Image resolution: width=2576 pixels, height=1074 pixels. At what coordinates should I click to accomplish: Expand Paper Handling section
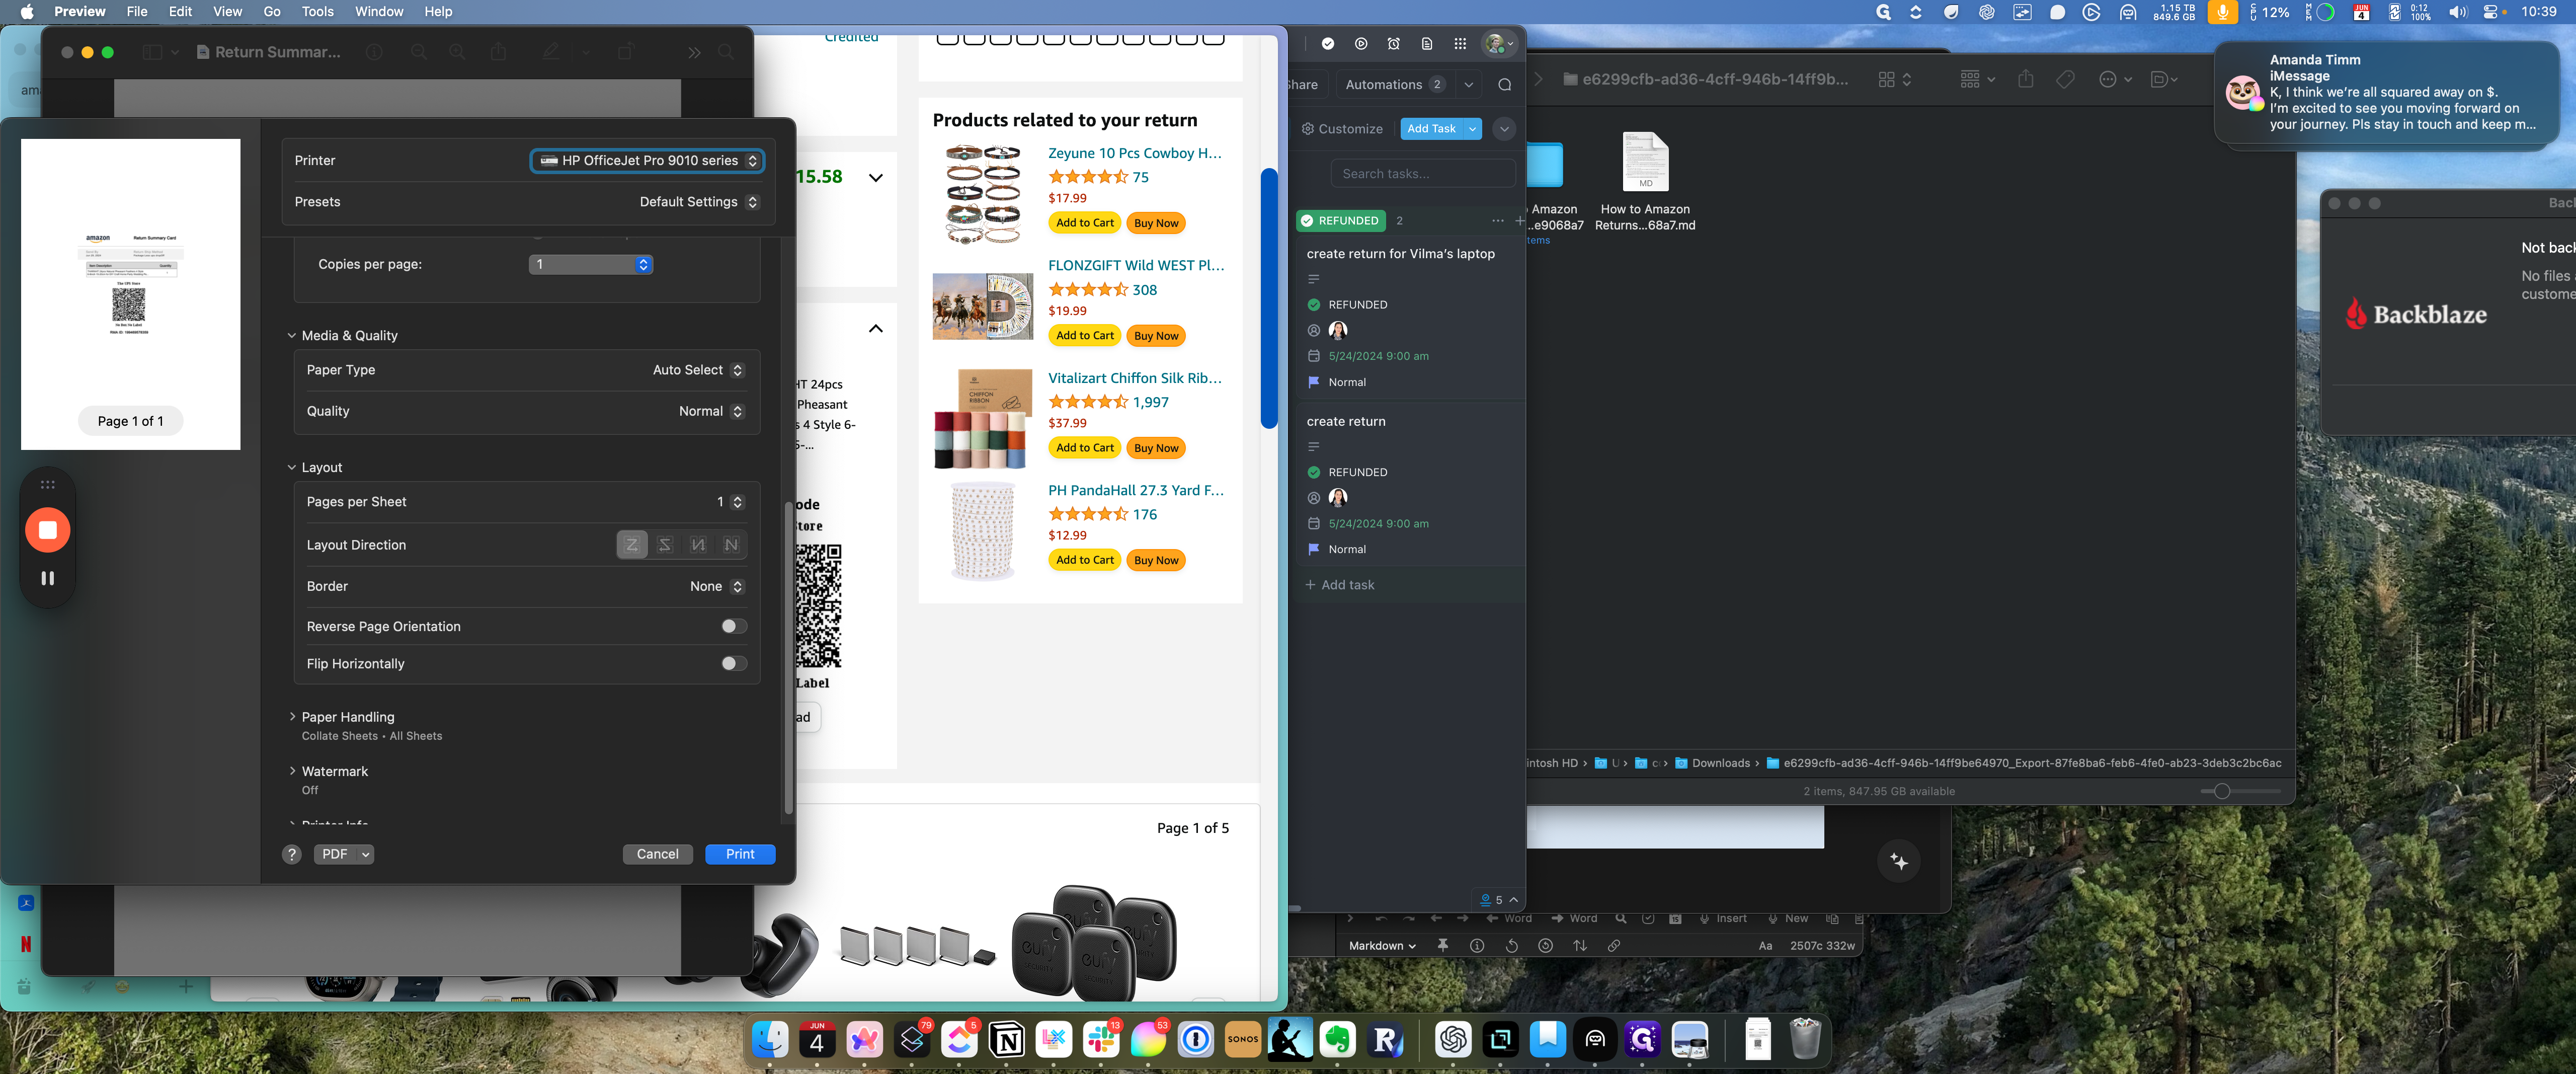292,717
